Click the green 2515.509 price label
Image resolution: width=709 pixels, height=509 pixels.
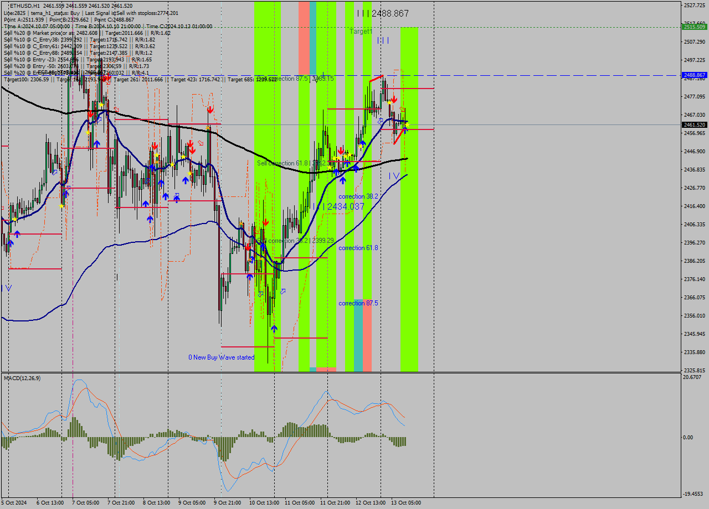coord(694,27)
